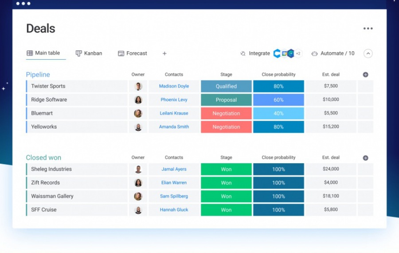Open the Waissman Gallery deal name
Viewport: 399px width, 253px height.
click(52, 196)
